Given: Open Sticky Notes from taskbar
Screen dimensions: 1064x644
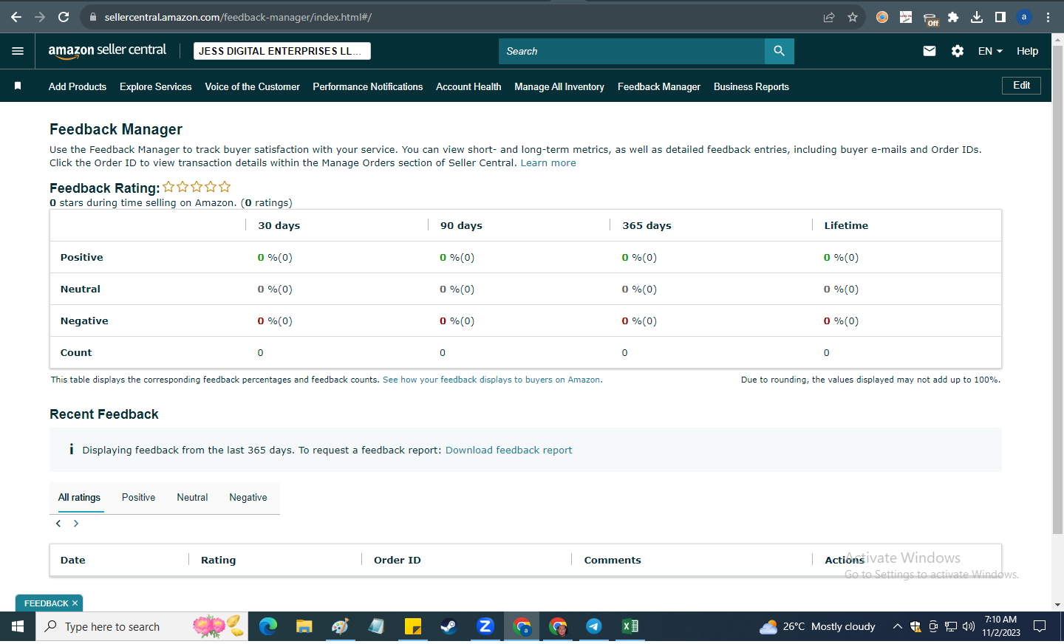Looking at the screenshot, I should [x=413, y=626].
